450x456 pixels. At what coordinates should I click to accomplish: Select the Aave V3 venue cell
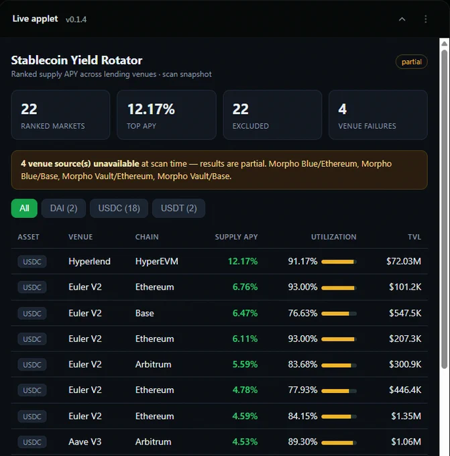pyautogui.click(x=85, y=442)
